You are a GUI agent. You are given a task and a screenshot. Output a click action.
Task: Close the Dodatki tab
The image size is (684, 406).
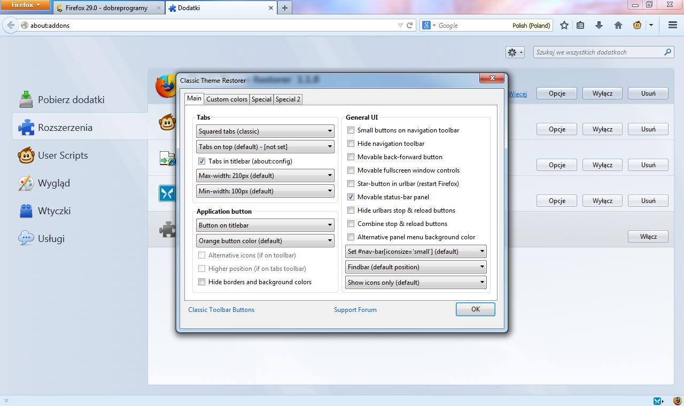pyautogui.click(x=271, y=8)
